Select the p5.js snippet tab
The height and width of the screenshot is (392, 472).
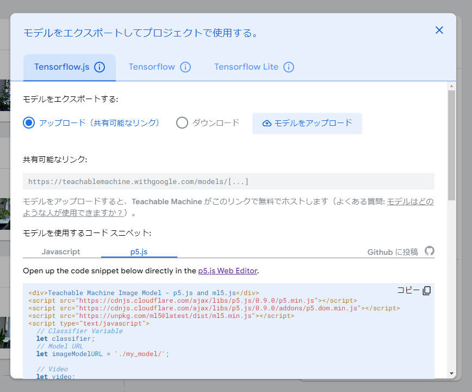[x=139, y=252]
